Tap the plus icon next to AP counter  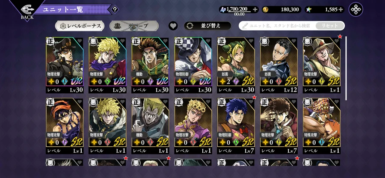tap(255, 9)
